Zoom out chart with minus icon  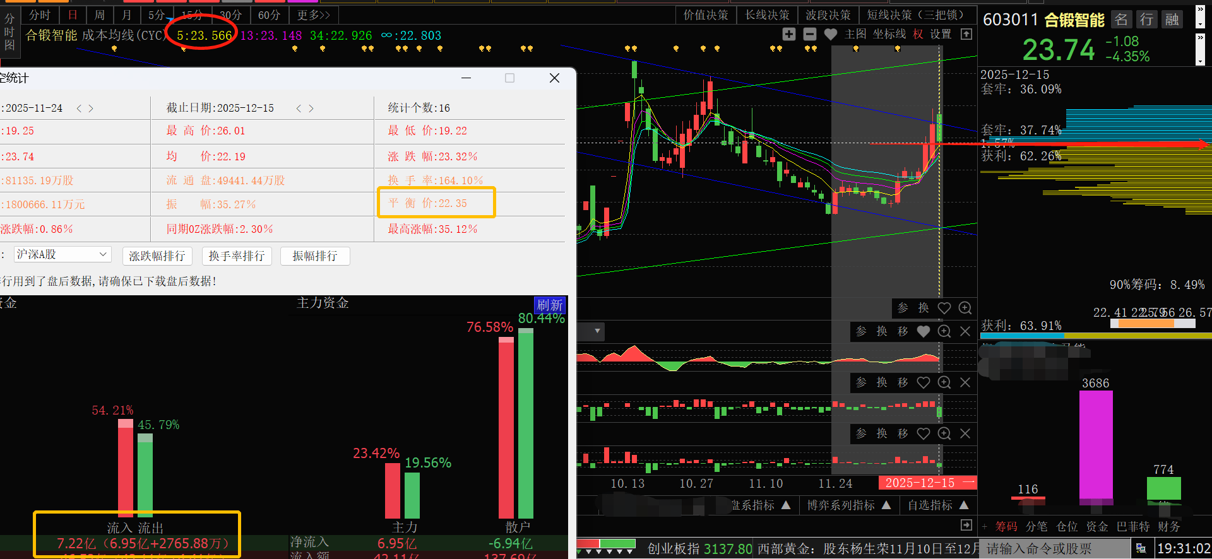[810, 34]
